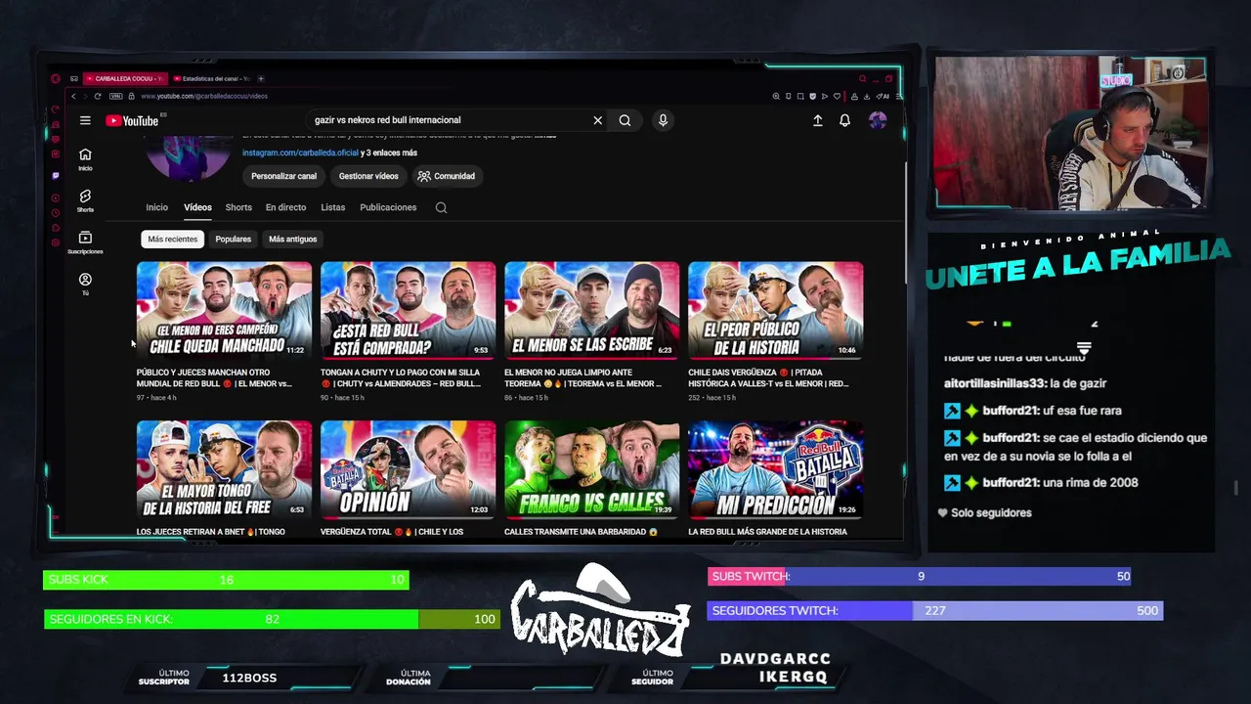The width and height of the screenshot is (1251, 704).
Task: Click the YouTube logo
Action: click(x=132, y=120)
